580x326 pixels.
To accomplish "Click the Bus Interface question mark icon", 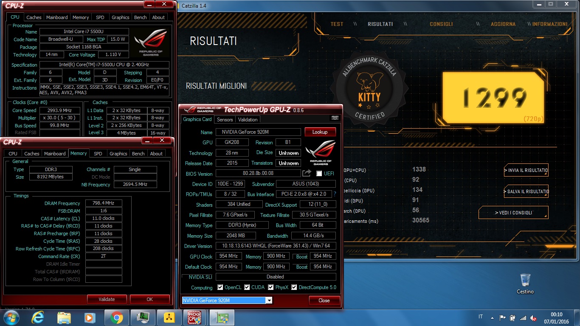I will coord(335,194).
